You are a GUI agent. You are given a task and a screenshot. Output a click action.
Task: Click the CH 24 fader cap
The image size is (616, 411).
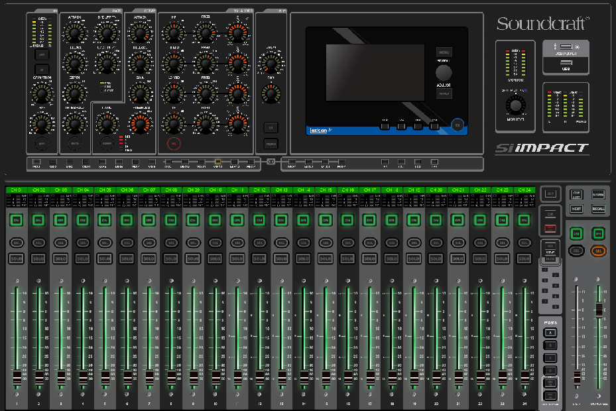[x=524, y=378]
